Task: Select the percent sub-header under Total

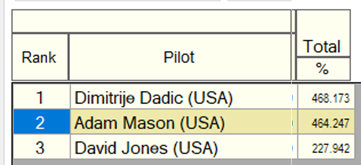Action: pyautogui.click(x=323, y=69)
